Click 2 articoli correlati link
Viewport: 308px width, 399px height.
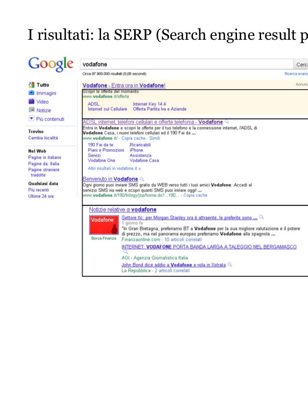(172, 270)
